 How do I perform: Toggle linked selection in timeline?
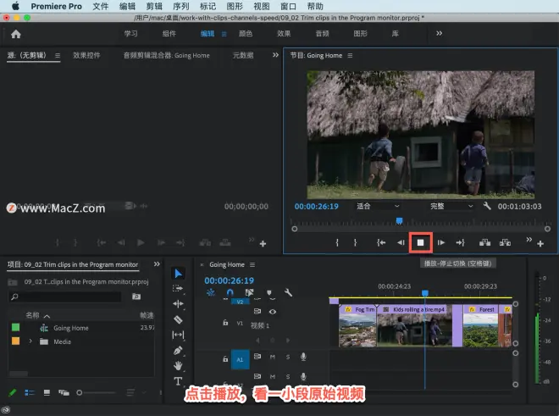249,293
